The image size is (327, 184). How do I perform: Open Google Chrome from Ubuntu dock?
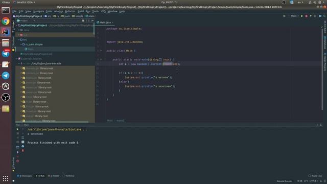6,21
